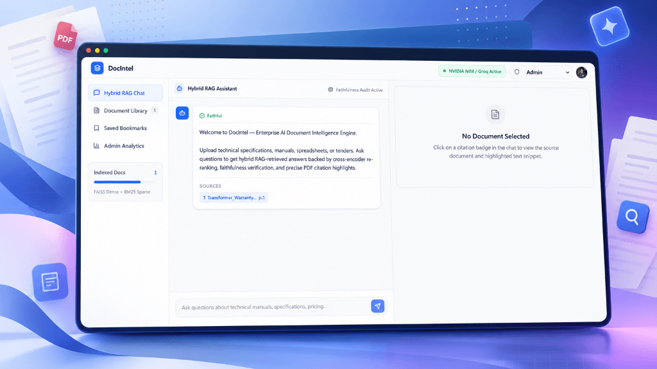Click the NVIDIA NIM / Groq Active status badge
The width and height of the screenshot is (657, 369).
click(472, 71)
